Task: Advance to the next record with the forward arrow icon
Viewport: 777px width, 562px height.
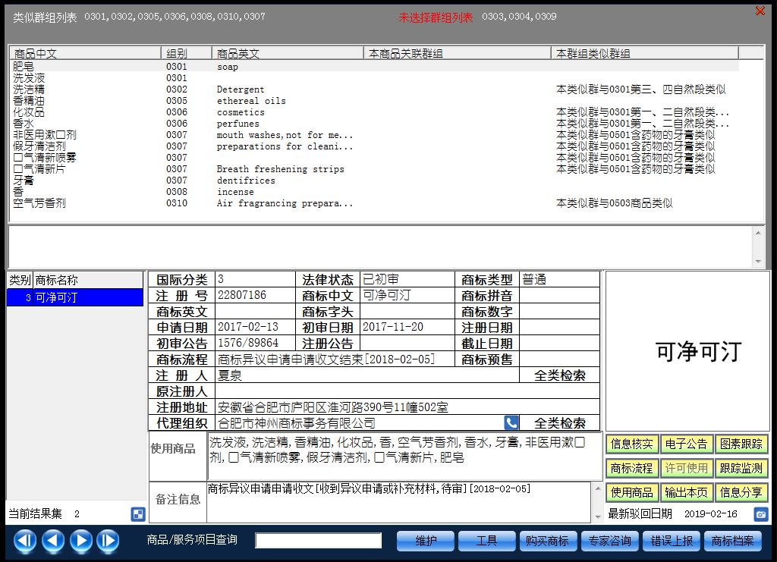Action: [80, 541]
